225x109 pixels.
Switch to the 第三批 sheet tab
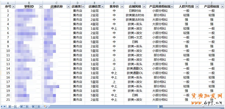click(x=36, y=106)
